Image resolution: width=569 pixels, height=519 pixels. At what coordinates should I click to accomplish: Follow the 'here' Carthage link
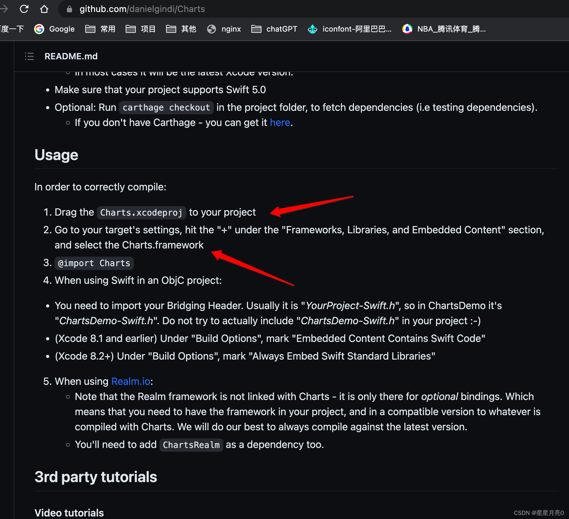[x=280, y=122]
